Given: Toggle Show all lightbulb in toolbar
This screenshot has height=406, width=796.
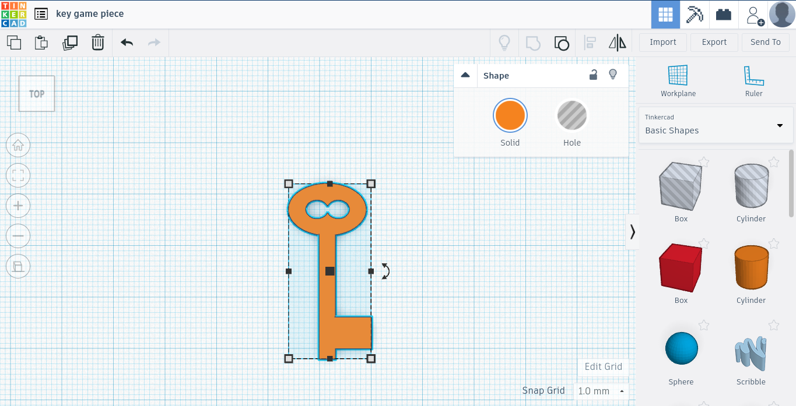Looking at the screenshot, I should [x=504, y=43].
